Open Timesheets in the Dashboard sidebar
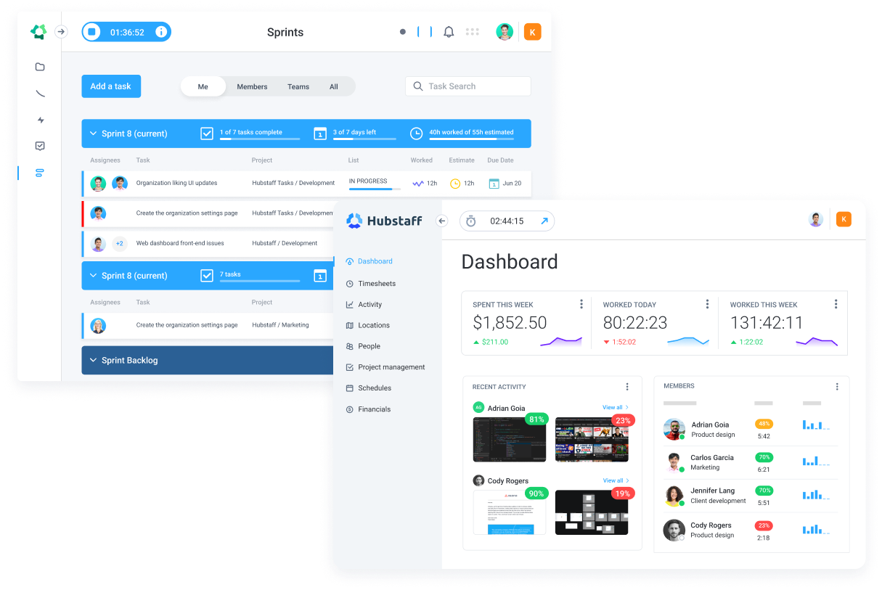882x590 pixels. click(x=375, y=283)
